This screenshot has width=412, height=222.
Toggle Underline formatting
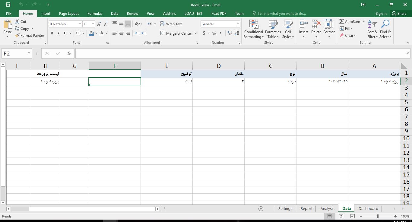tap(65, 33)
